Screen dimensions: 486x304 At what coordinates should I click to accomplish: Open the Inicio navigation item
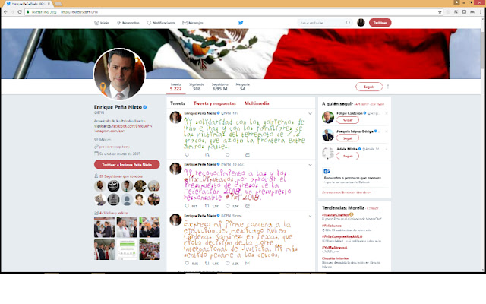point(102,23)
